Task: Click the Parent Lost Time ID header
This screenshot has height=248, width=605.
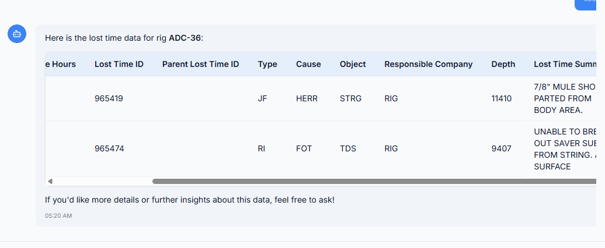Action: tap(200, 64)
